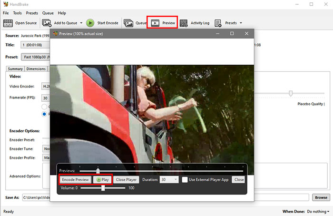Image resolution: width=333 pixels, height=216 pixels.
Task: Click the Play button in preview controls
Action: point(102,180)
